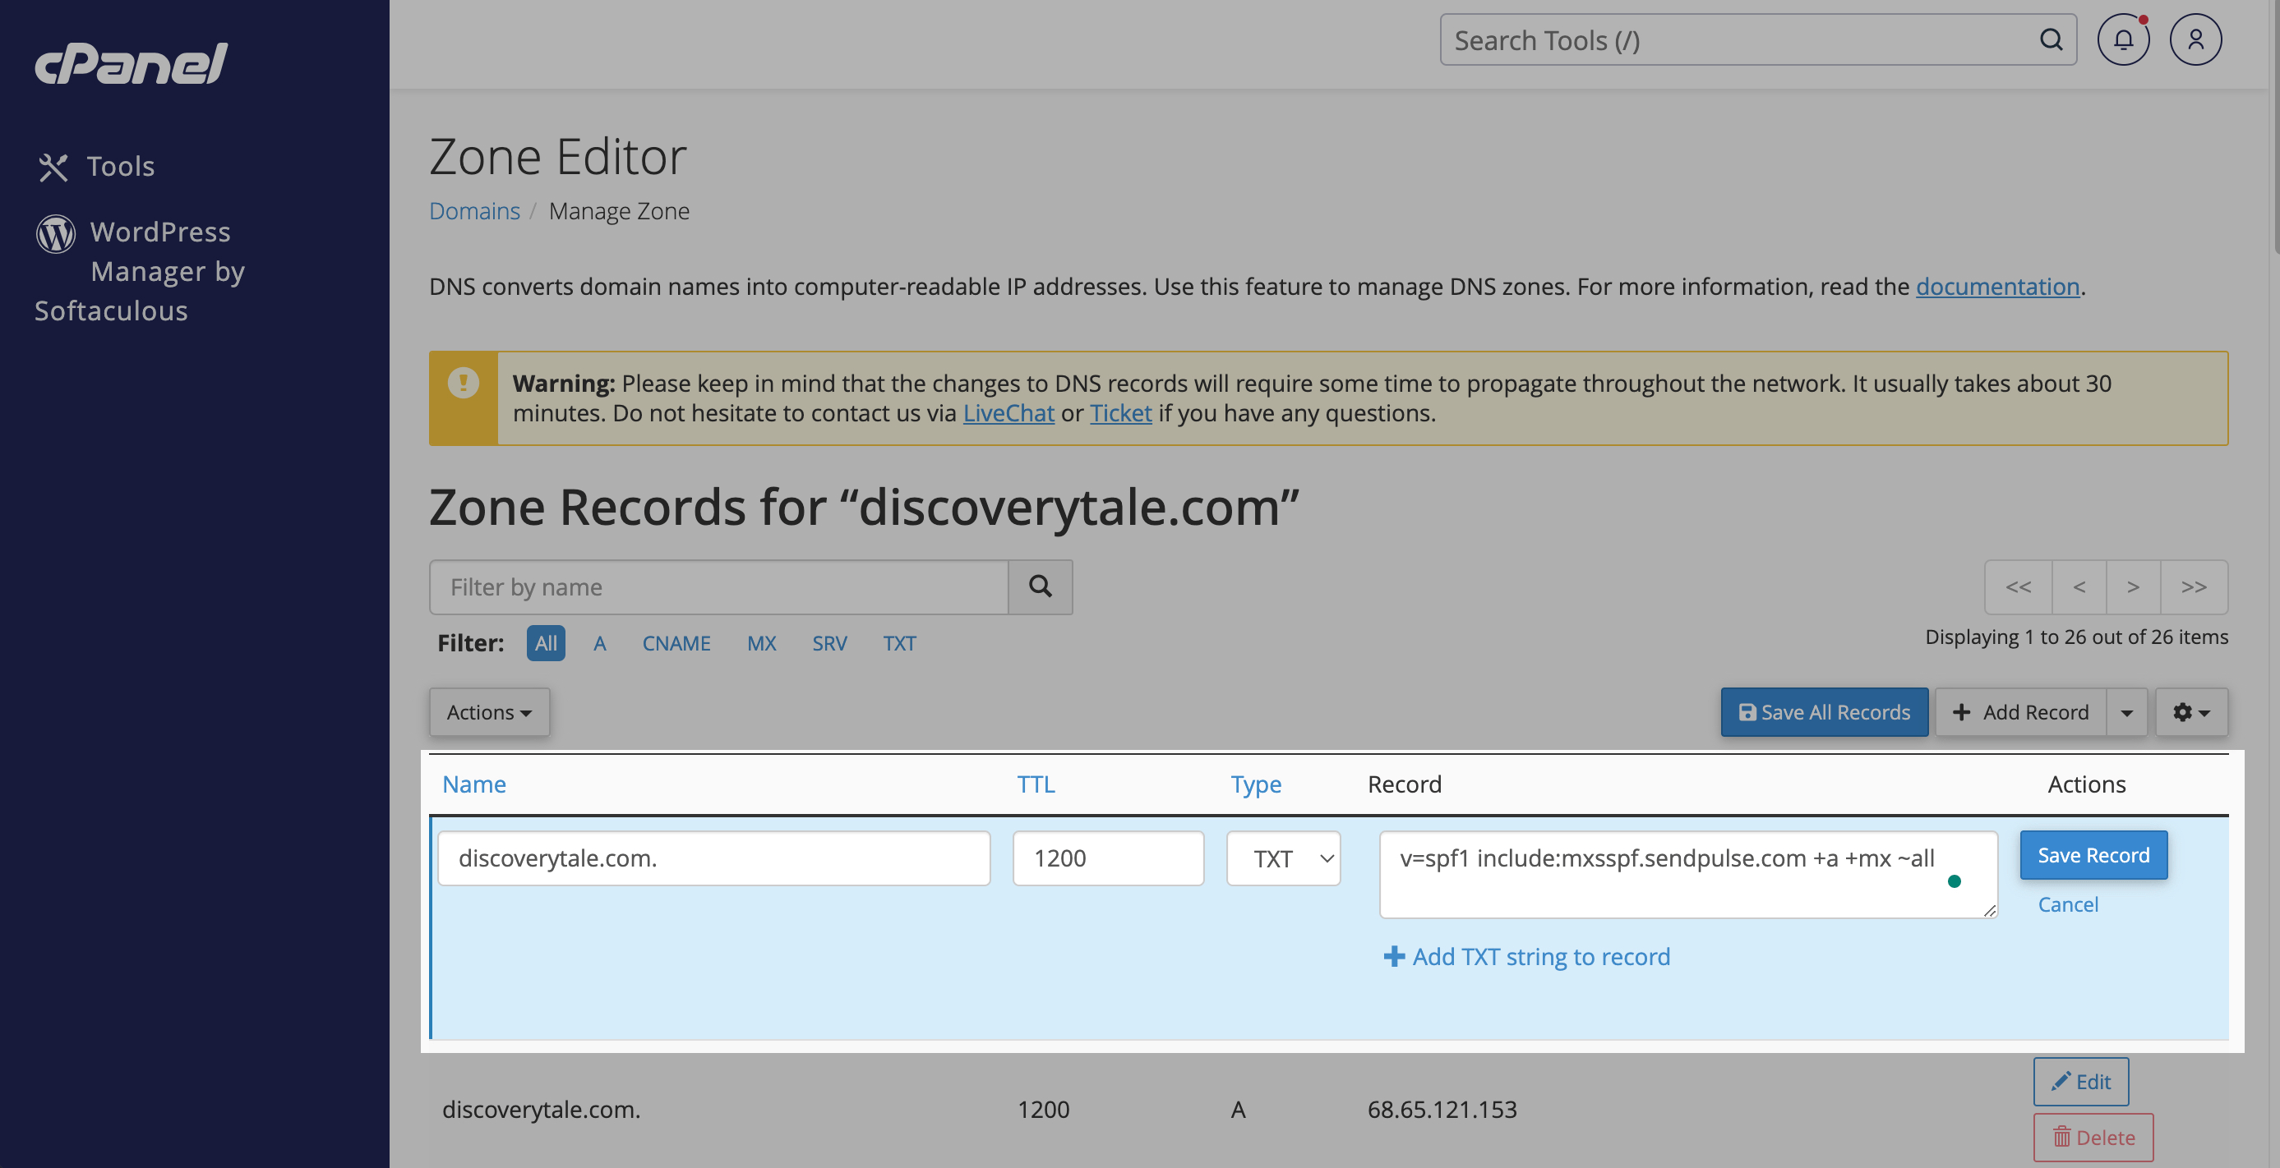The height and width of the screenshot is (1168, 2280).
Task: Expand the Add Record arrow dropdown
Action: point(2126,712)
